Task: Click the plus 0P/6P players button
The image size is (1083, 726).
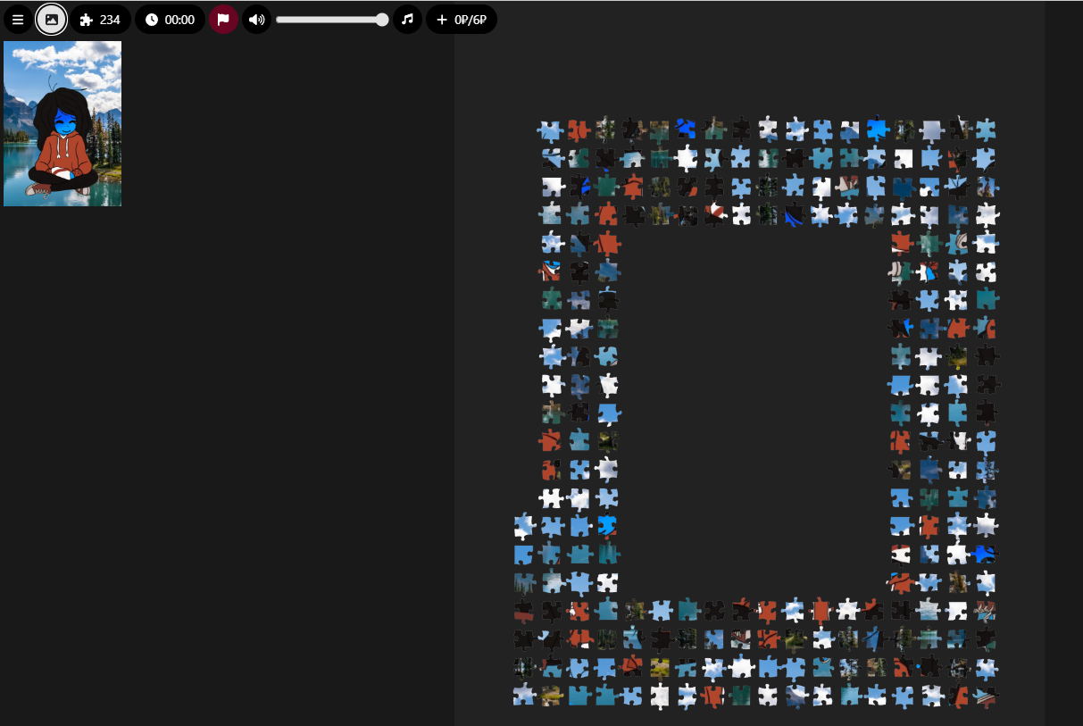Action: point(461,20)
